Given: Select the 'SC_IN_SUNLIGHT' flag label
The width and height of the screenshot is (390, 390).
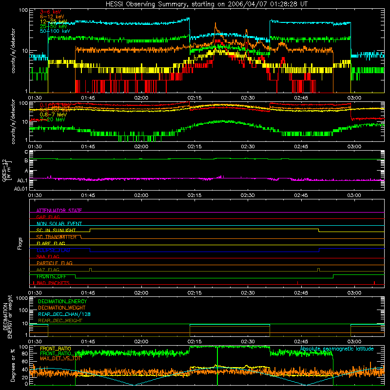Looking at the screenshot, I should (x=56, y=230).
